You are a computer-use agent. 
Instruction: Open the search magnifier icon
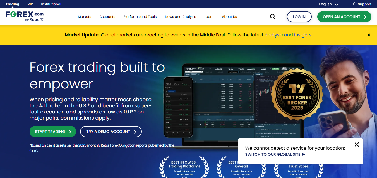click(x=273, y=17)
